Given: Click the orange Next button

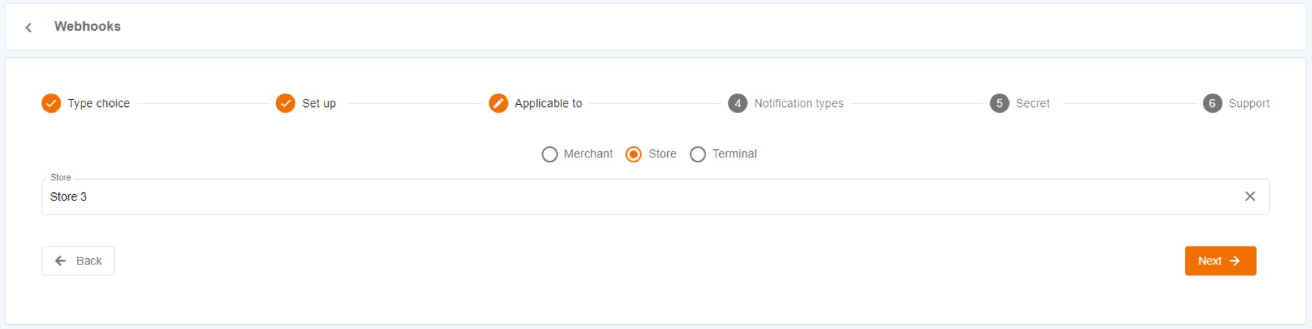Looking at the screenshot, I should coord(1220,261).
